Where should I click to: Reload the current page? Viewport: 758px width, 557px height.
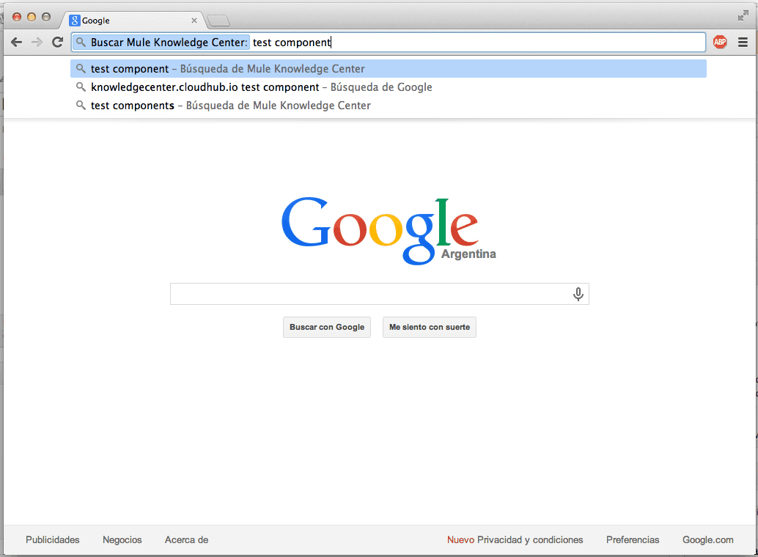57,42
